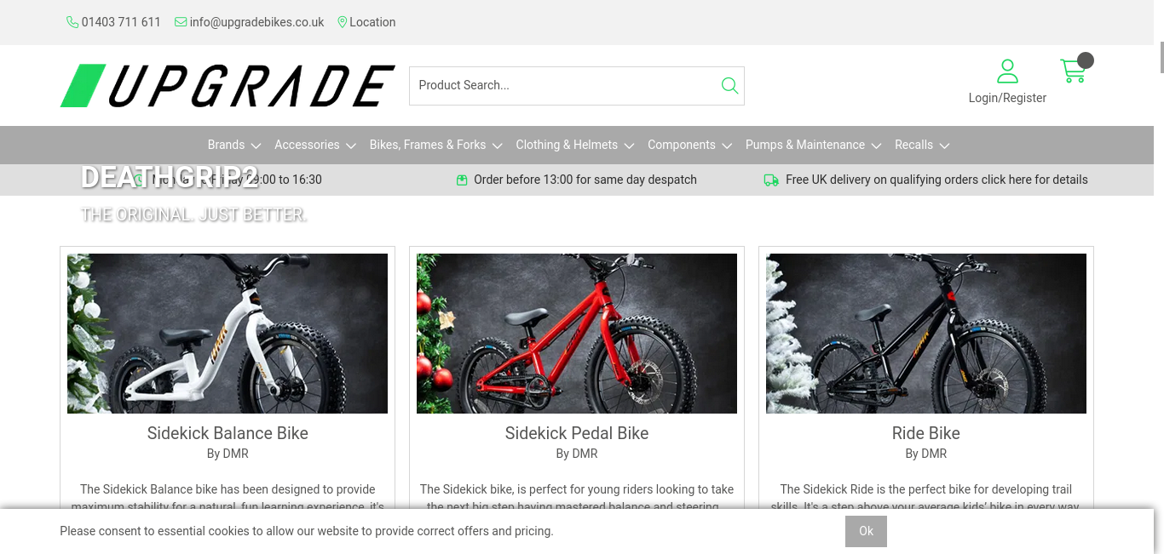Click the search magnifier icon

coord(729,85)
